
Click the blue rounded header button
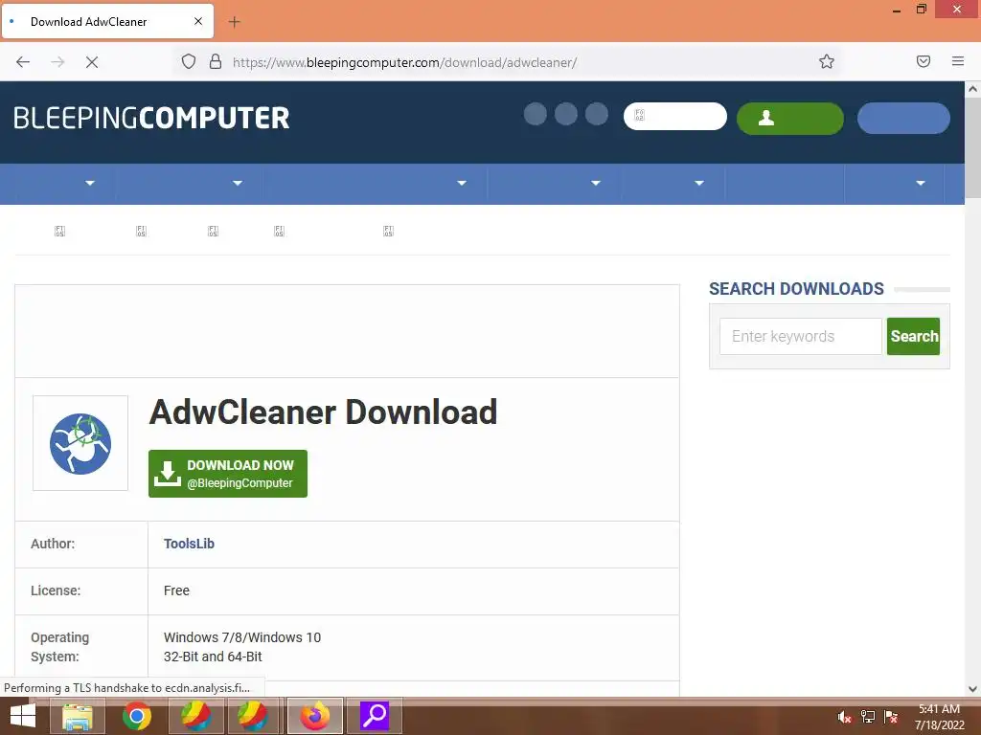(x=903, y=118)
